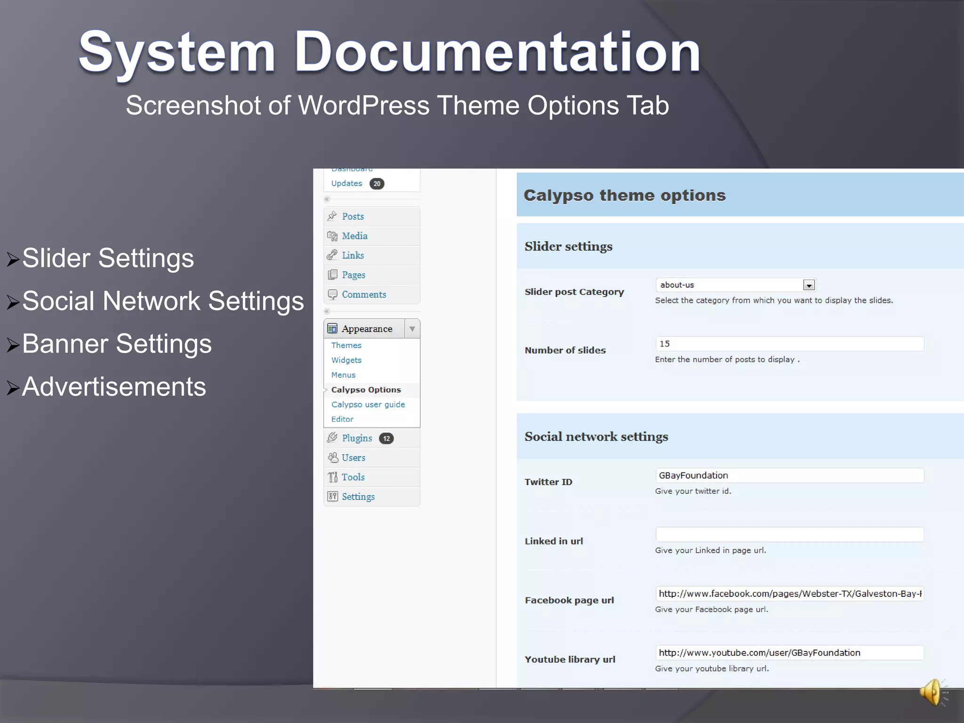Click the Media icon in sidebar
The height and width of the screenshot is (723, 964).
(x=332, y=236)
